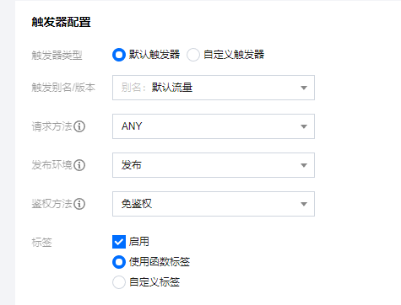Open the ANY request method dropdown
The height and width of the screenshot is (305, 401).
[x=214, y=126]
